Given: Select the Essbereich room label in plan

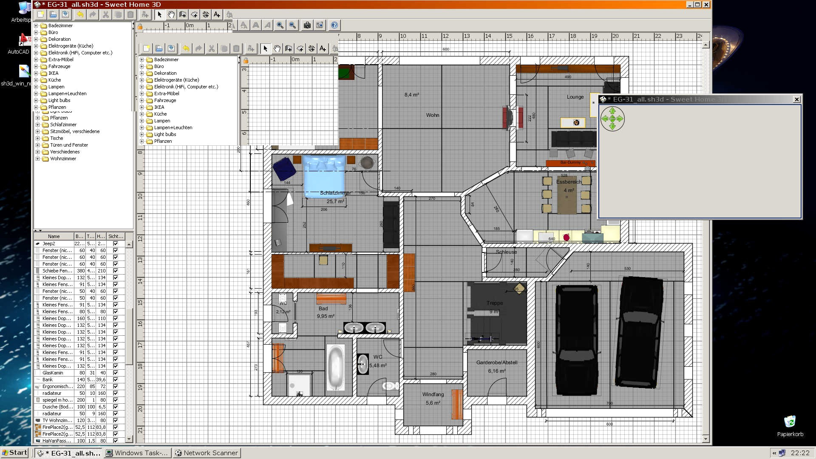Looking at the screenshot, I should tap(569, 182).
